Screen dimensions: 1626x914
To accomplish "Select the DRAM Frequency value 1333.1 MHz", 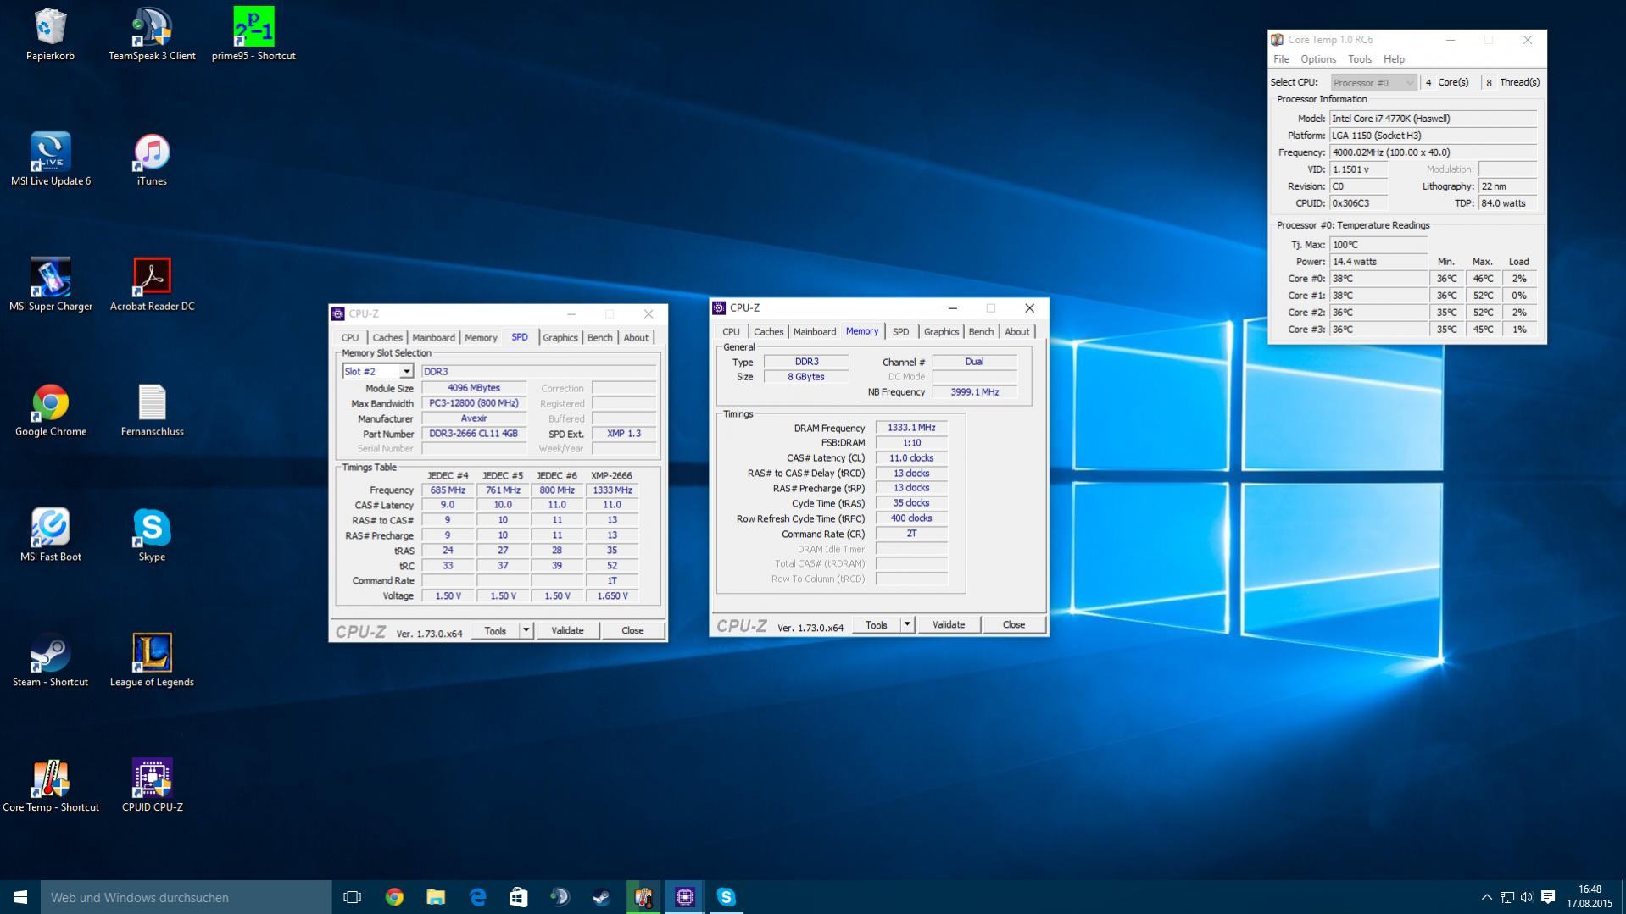I will tap(911, 428).
